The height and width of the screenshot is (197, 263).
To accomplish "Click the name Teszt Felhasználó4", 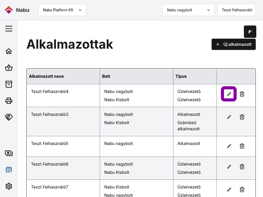I will [x=50, y=91].
